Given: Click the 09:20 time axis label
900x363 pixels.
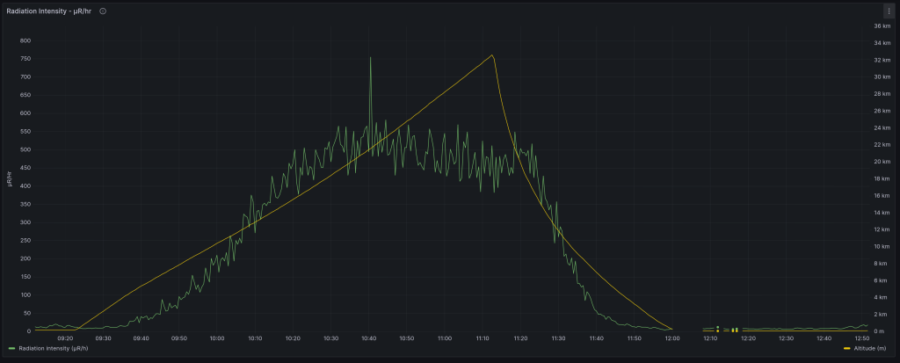Looking at the screenshot, I should (x=65, y=338).
